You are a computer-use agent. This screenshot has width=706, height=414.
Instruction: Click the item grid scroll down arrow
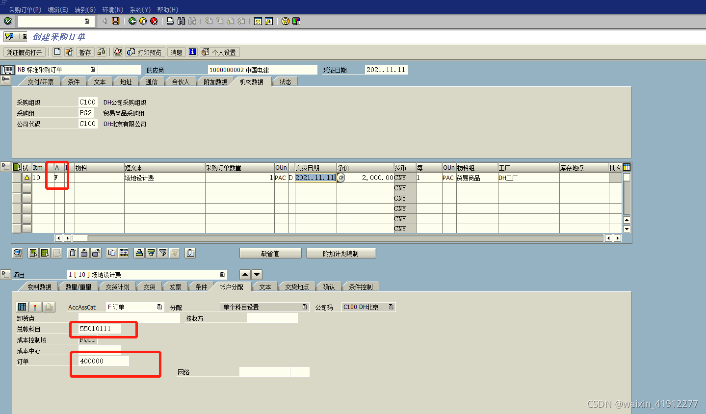tap(627, 229)
